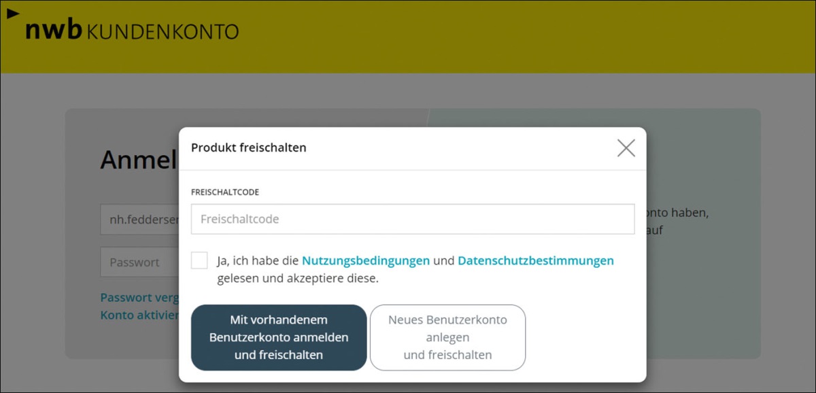Click the Passwort field behind the dialog
This screenshot has height=393, width=816.
pos(139,262)
